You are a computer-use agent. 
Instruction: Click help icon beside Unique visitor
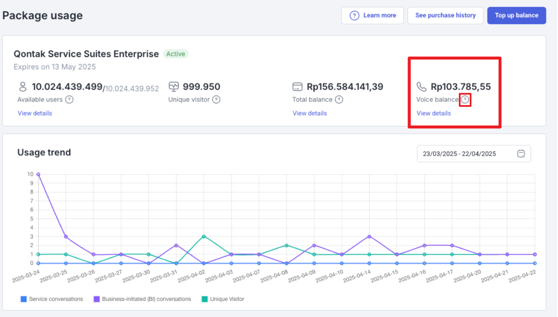[216, 100]
